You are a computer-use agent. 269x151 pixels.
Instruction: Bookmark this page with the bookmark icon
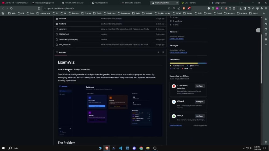(x=39, y=8)
